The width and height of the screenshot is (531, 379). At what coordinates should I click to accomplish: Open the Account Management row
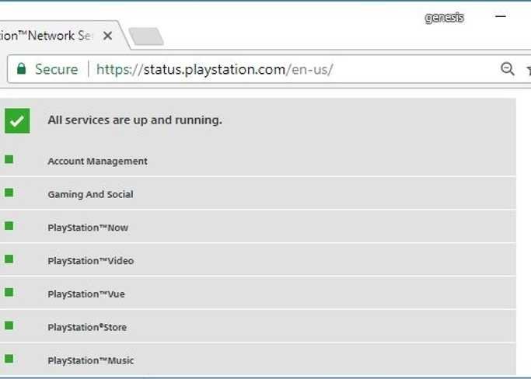click(257, 160)
